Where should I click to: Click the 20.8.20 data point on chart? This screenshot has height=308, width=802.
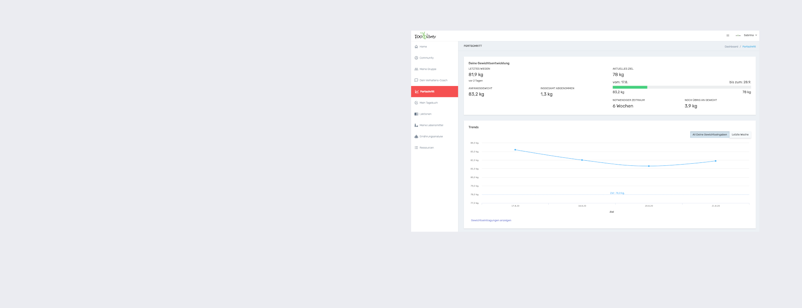pyautogui.click(x=649, y=166)
